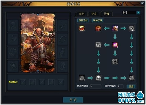Click the 关闭 close button at bottom
Screen dimensions: 146x105
pyautogui.click(x=73, y=100)
